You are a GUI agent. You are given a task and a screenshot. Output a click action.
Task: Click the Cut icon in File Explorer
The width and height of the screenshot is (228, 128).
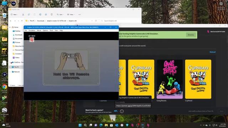pyautogui.click(x=23, y=15)
